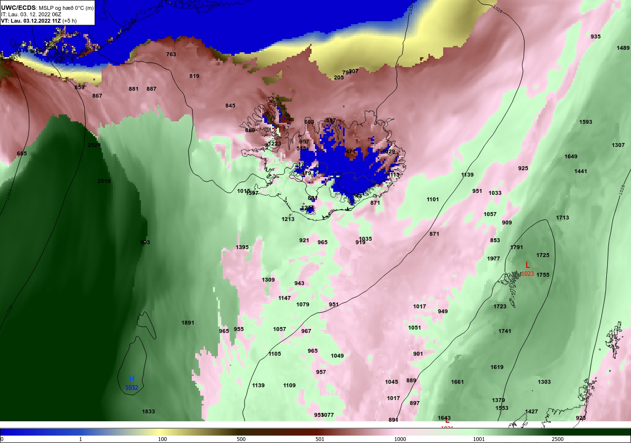Select the "IT: Lau. 03. 12. 2022 06Z" line
The image size is (631, 443).
(x=31, y=14)
